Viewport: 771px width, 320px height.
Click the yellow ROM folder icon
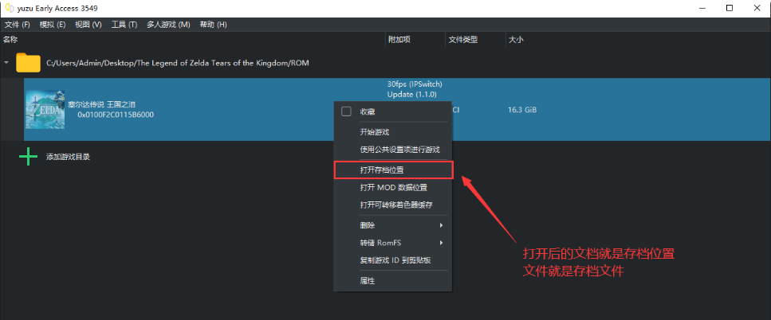pos(28,63)
